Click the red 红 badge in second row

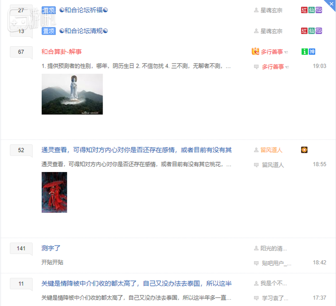pyautogui.click(x=304, y=31)
